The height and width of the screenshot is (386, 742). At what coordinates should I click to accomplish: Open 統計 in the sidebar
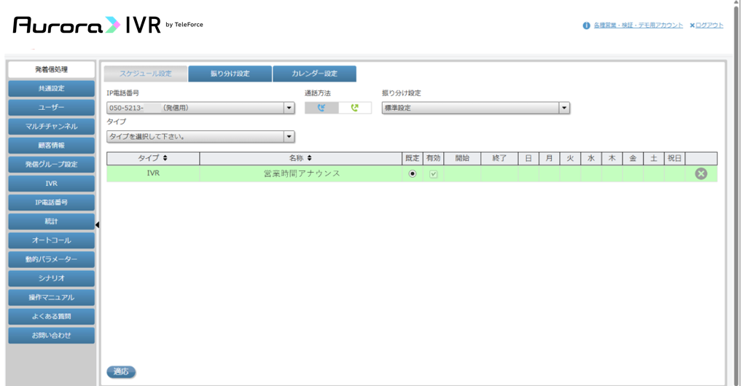(51, 221)
